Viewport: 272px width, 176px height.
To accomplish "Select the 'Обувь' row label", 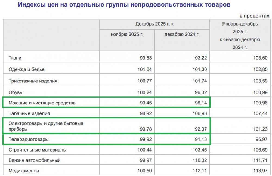I will pos(15,92).
